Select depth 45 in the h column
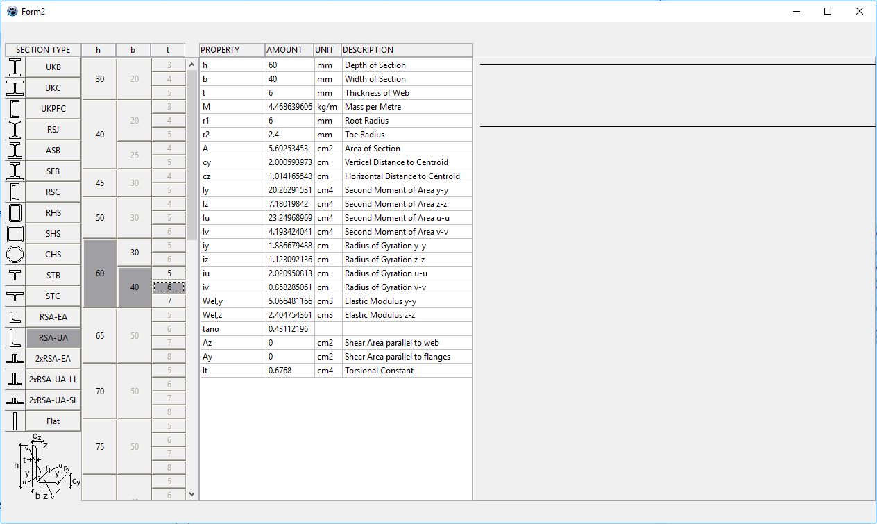Screen dimensions: 877x524 pyautogui.click(x=100, y=183)
